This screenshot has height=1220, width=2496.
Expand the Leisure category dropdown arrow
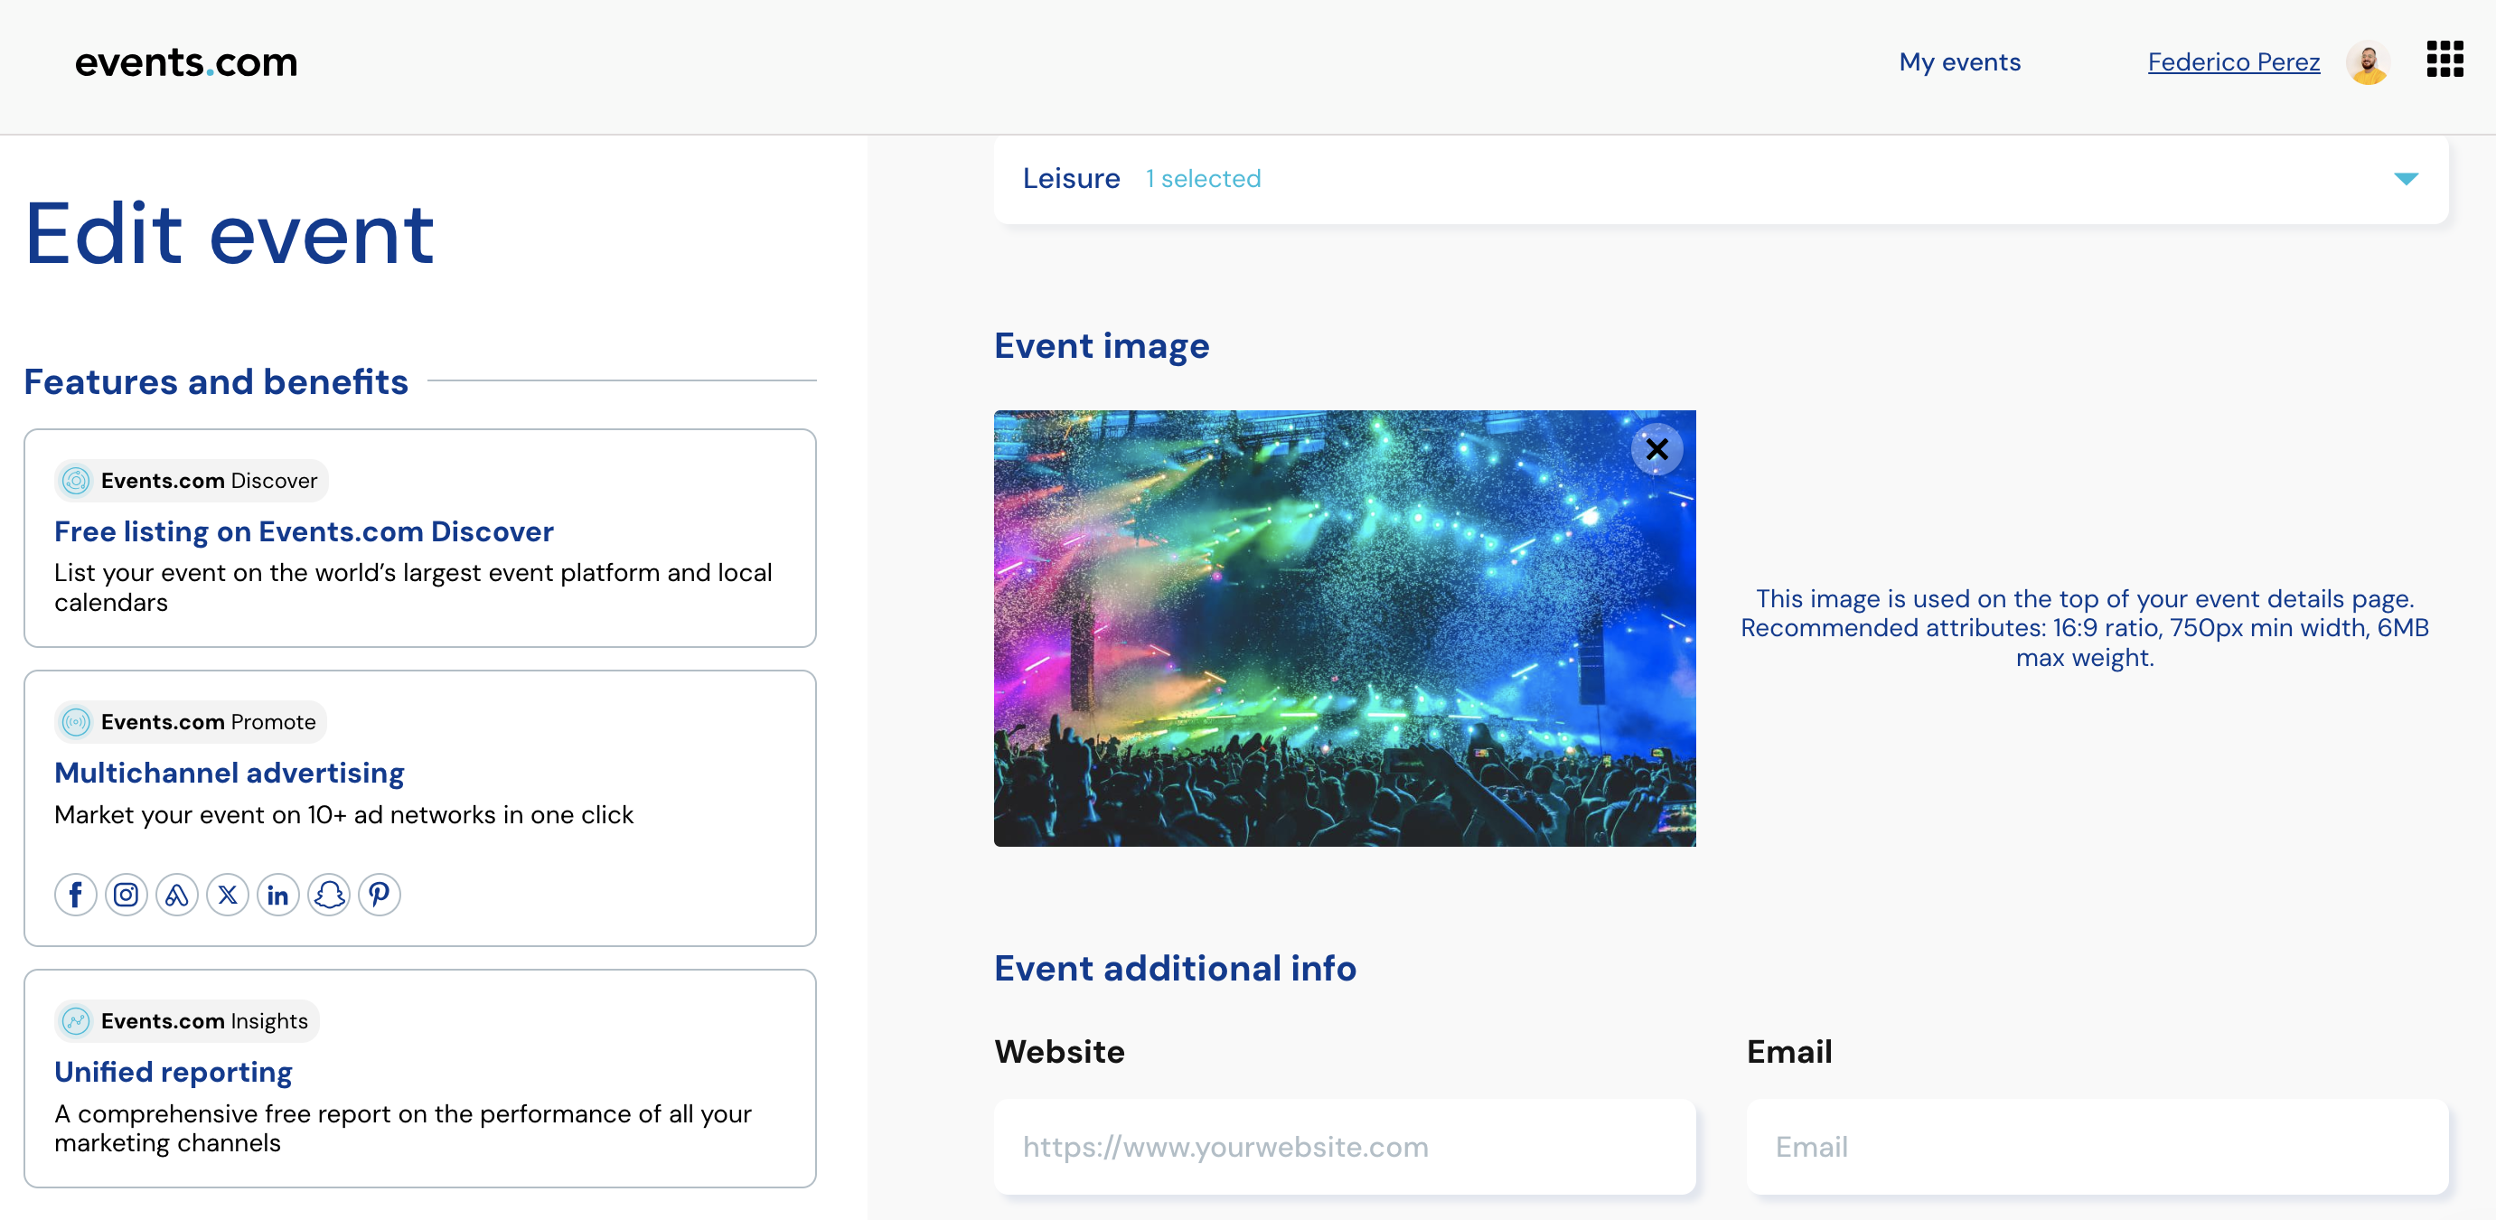tap(2406, 178)
